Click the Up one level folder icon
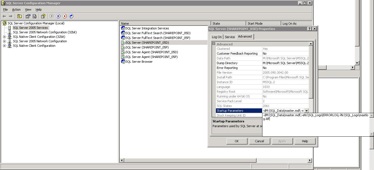 19,16
